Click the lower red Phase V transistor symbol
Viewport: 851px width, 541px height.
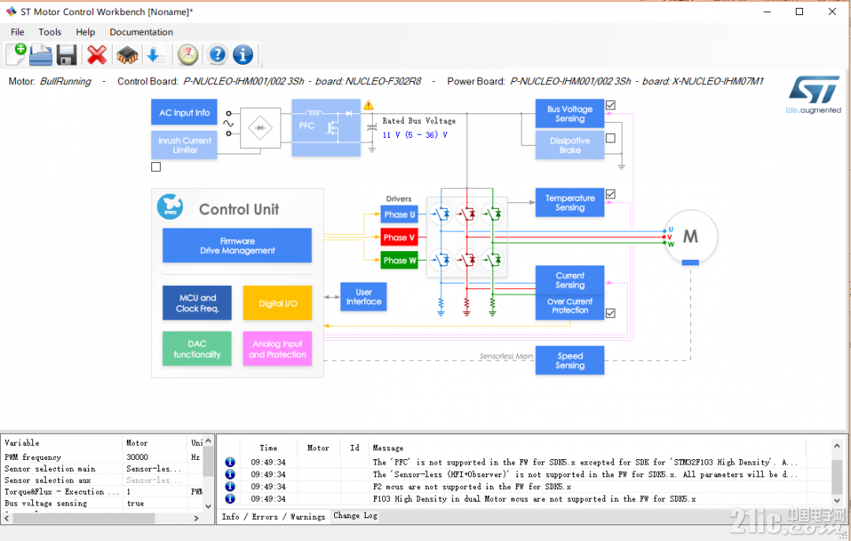[x=466, y=260]
